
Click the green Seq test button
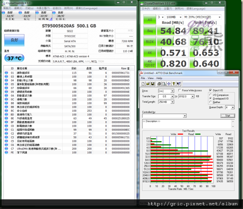(x=150, y=31)
